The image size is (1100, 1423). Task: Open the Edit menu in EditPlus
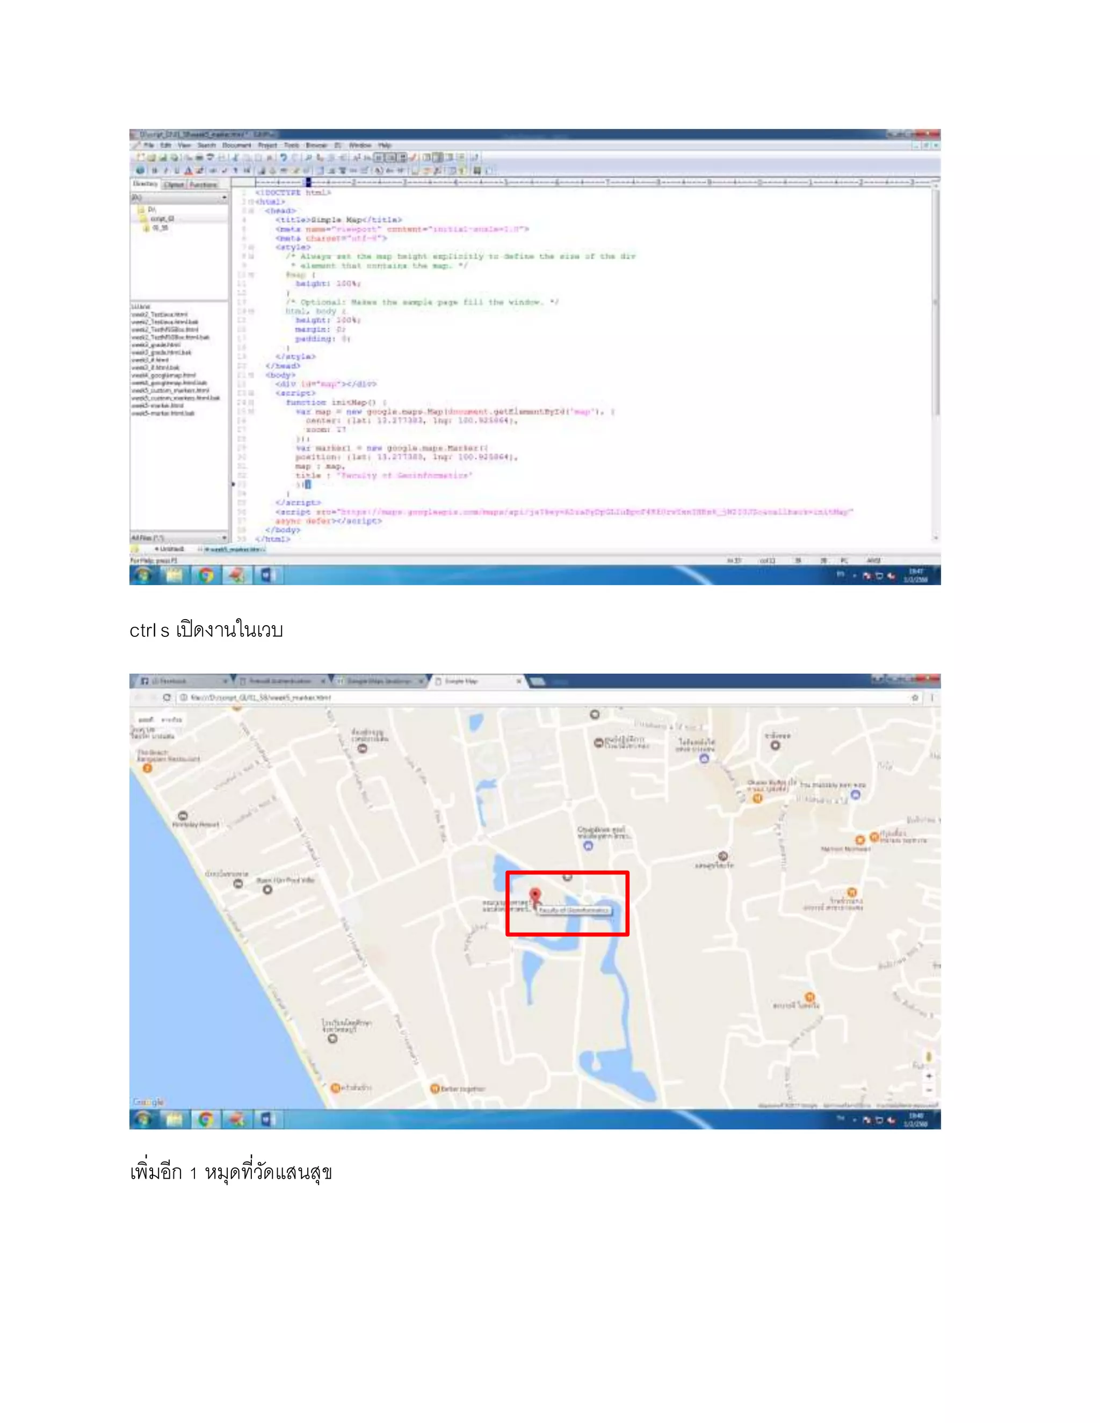(x=165, y=146)
